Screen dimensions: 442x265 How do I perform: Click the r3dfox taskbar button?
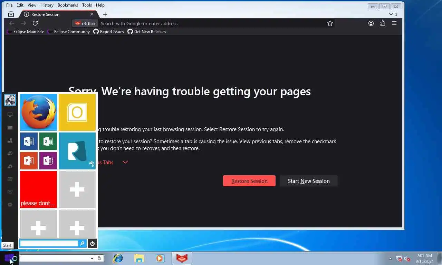182,258
